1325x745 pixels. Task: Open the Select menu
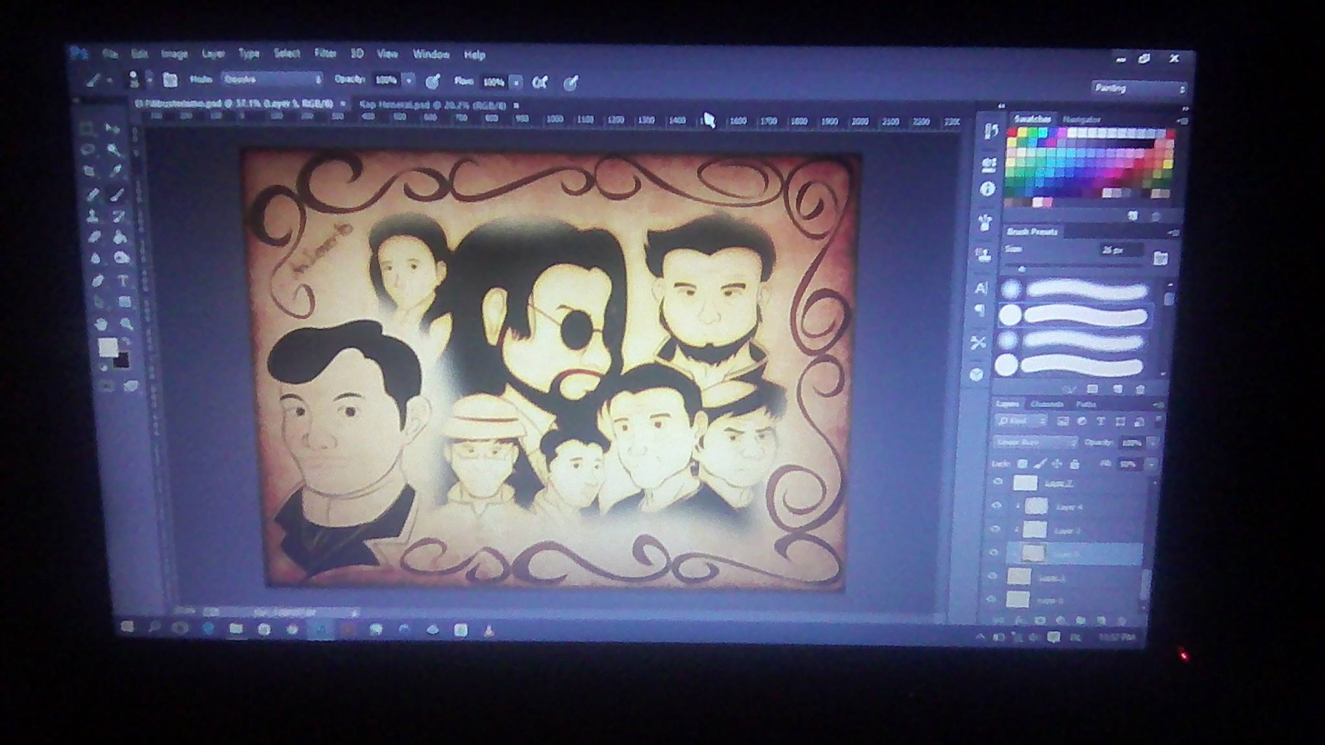tap(287, 54)
